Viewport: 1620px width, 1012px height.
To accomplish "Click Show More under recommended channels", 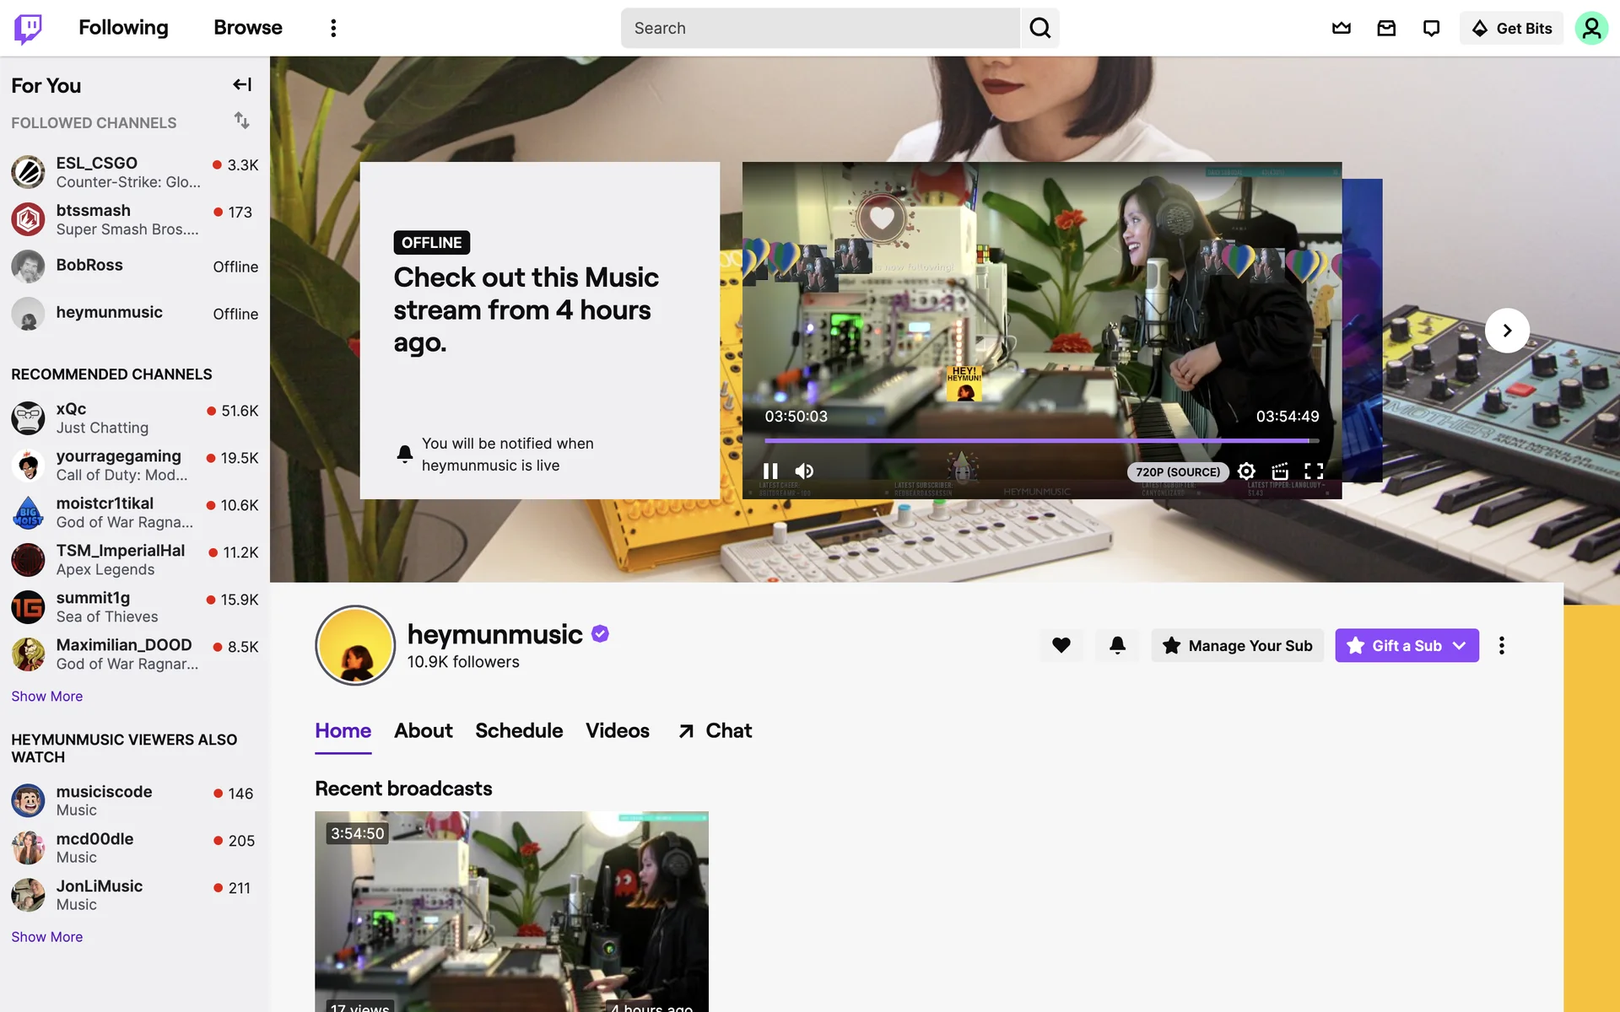I will pyautogui.click(x=47, y=696).
